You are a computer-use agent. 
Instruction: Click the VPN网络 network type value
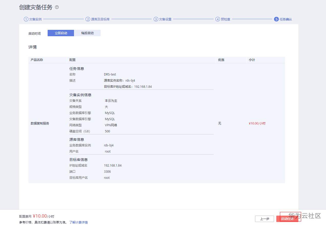coord(111,125)
